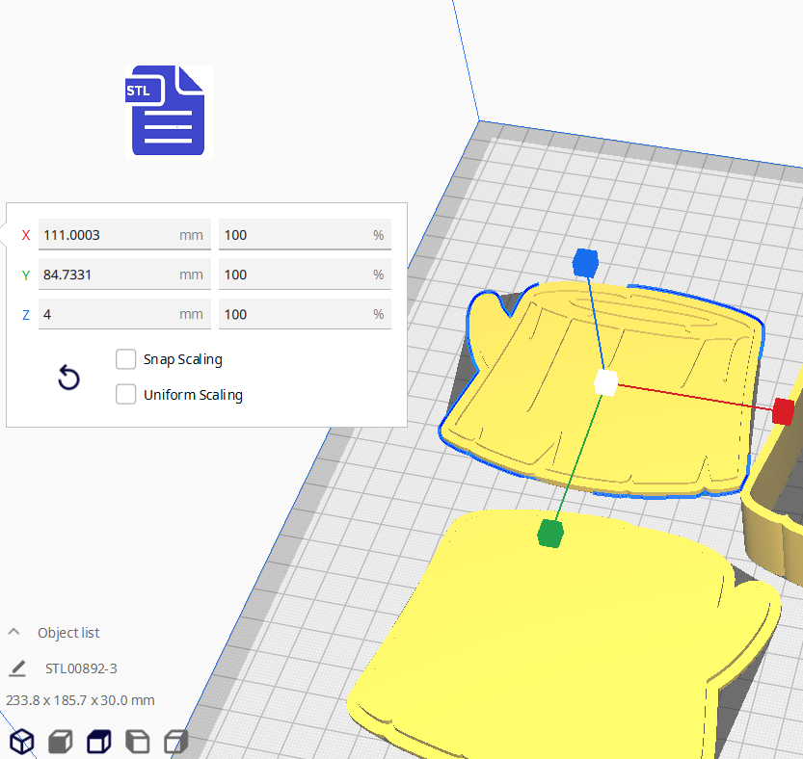The height and width of the screenshot is (759, 803).
Task: Click the blue STL file icon
Action: 169,111
